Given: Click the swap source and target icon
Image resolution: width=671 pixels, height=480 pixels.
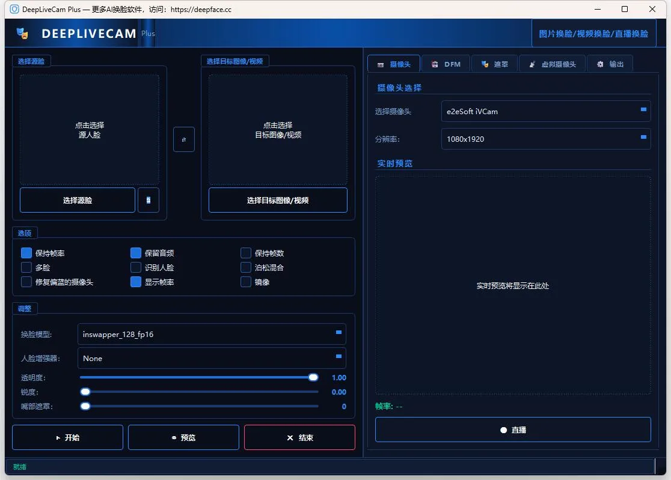Looking at the screenshot, I should [184, 139].
